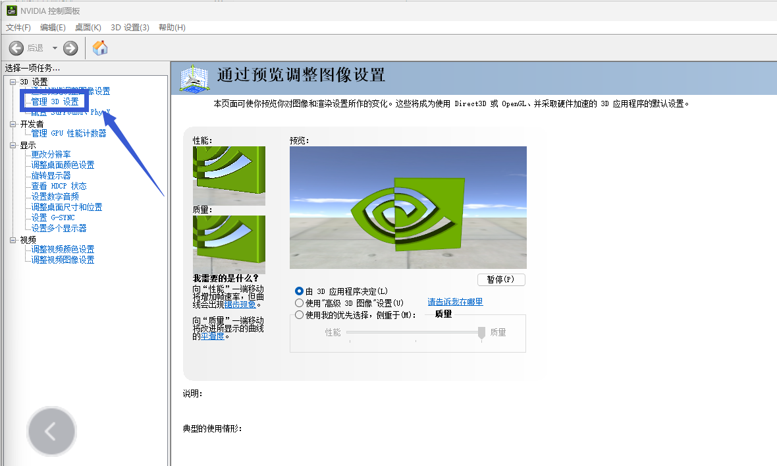Click the 视频 tree label

(x=28, y=240)
